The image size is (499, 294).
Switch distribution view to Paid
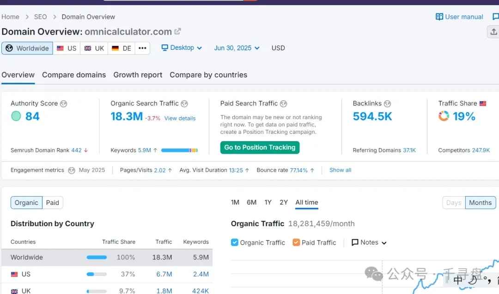(53, 203)
